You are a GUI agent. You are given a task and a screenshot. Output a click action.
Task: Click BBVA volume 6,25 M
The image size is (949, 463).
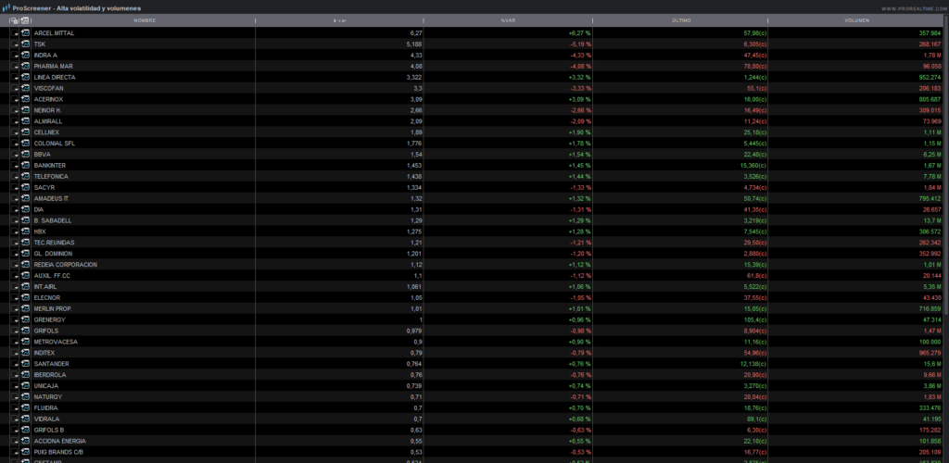click(932, 154)
